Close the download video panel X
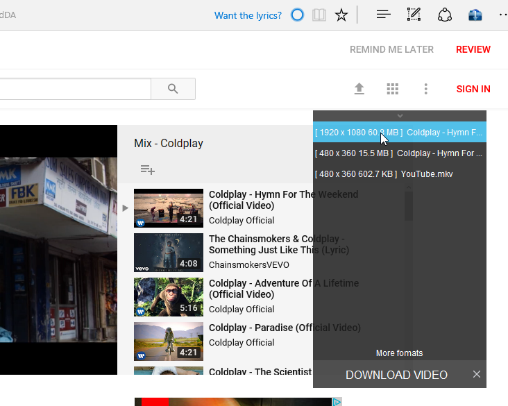The width and height of the screenshot is (508, 406). [x=477, y=374]
